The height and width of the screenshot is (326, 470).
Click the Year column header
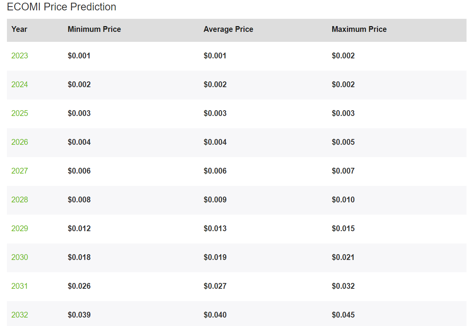coord(19,29)
